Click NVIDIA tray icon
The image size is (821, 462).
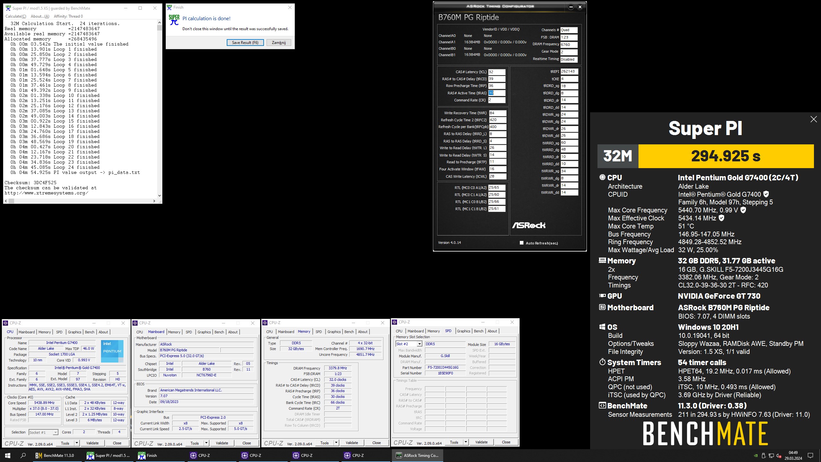(756, 456)
